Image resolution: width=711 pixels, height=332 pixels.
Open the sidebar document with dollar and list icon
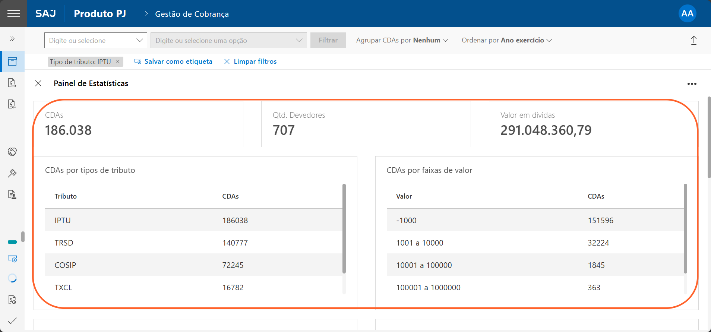pyautogui.click(x=12, y=104)
